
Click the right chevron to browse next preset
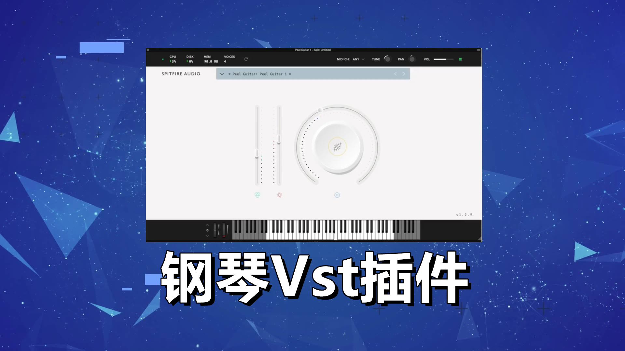tap(404, 74)
